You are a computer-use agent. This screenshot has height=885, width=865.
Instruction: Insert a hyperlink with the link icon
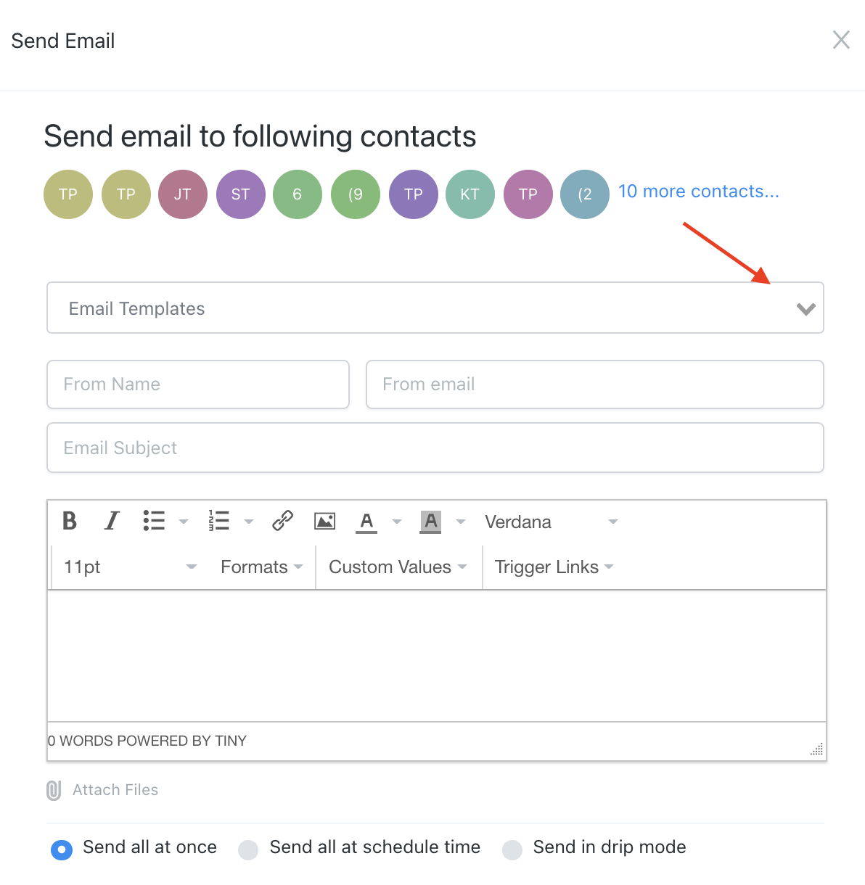(x=282, y=521)
